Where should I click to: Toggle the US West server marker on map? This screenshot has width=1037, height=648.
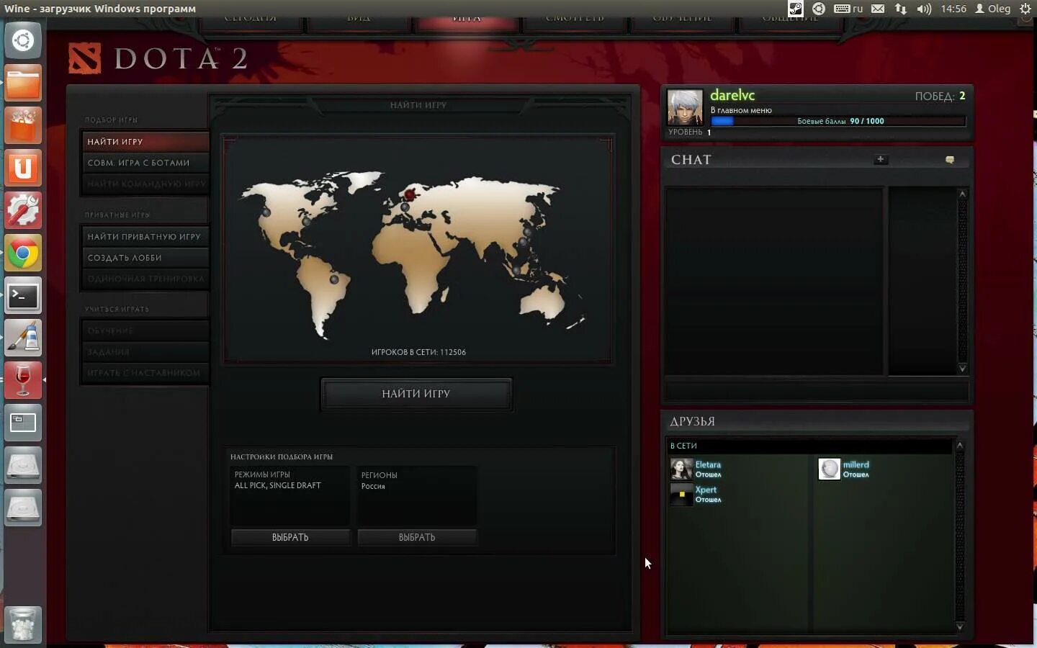click(x=266, y=212)
